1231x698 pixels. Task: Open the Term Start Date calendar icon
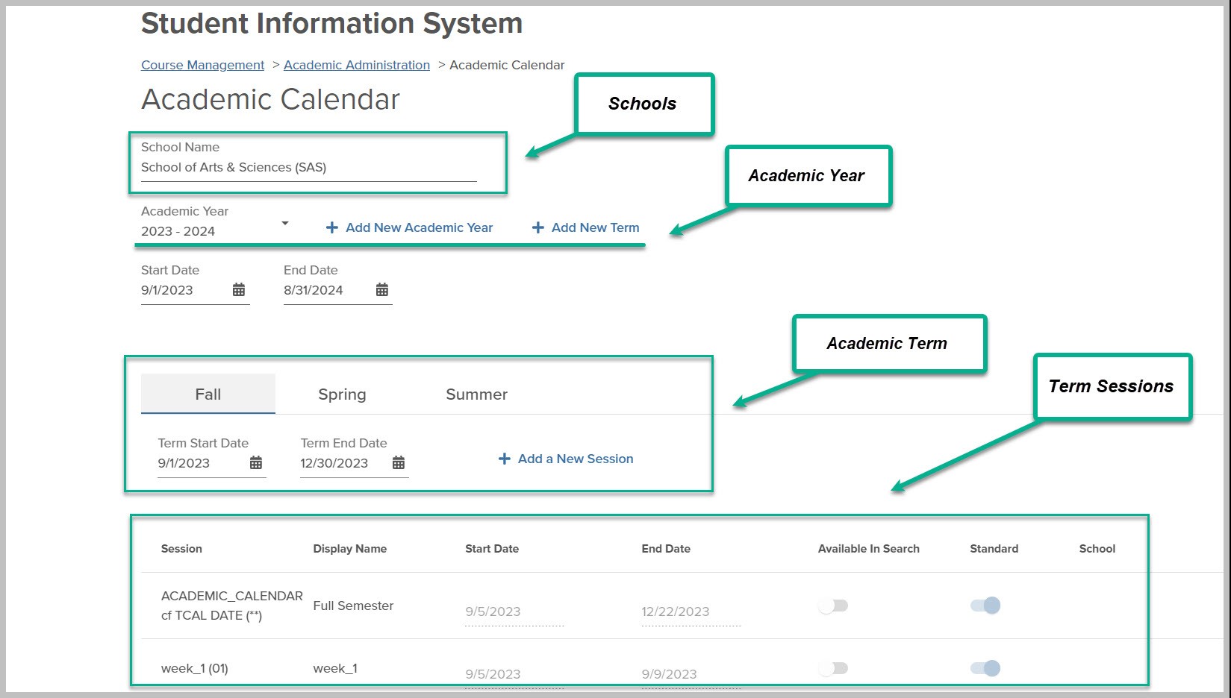coord(256,462)
